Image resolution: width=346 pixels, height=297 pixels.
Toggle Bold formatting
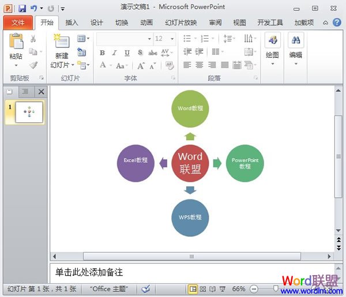pos(102,52)
